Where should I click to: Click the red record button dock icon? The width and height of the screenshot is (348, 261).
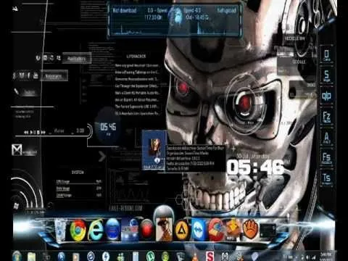(146, 229)
